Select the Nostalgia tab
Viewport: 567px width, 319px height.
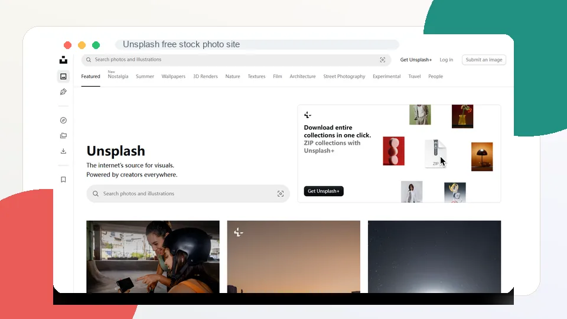tap(118, 76)
